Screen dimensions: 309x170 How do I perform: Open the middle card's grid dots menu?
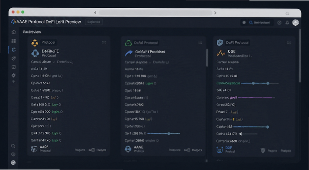pos(200,43)
